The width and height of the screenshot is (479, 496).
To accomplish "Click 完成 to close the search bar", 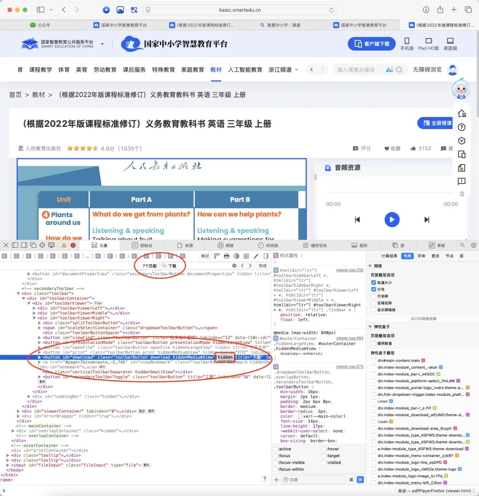I will (263, 266).
